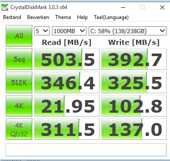The height and width of the screenshot is (161, 170).
Task: Run the 4K QD32 benchmark test
Action: pyautogui.click(x=19, y=129)
